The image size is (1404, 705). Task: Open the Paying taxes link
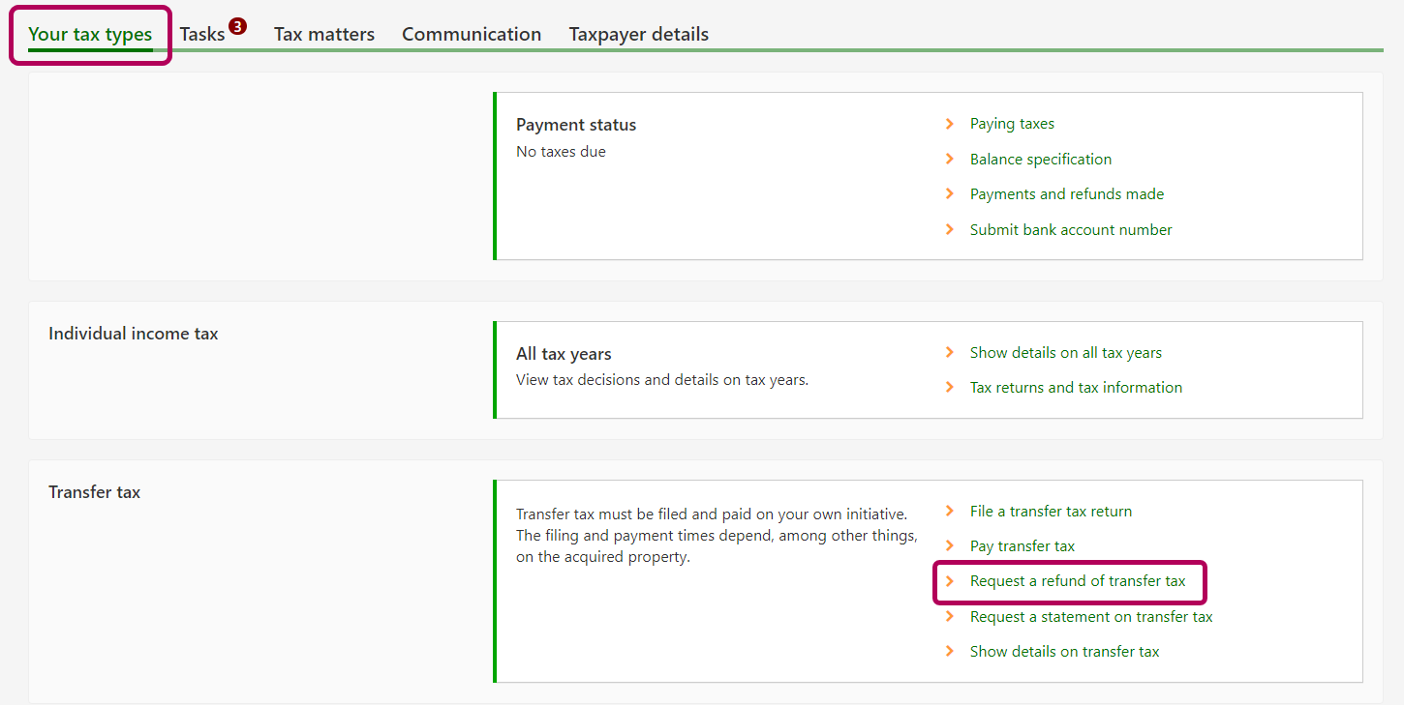point(1012,124)
